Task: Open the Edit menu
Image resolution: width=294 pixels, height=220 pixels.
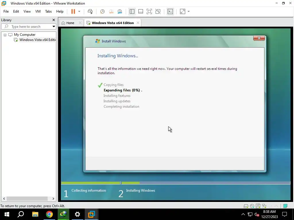Action: (x=16, y=11)
